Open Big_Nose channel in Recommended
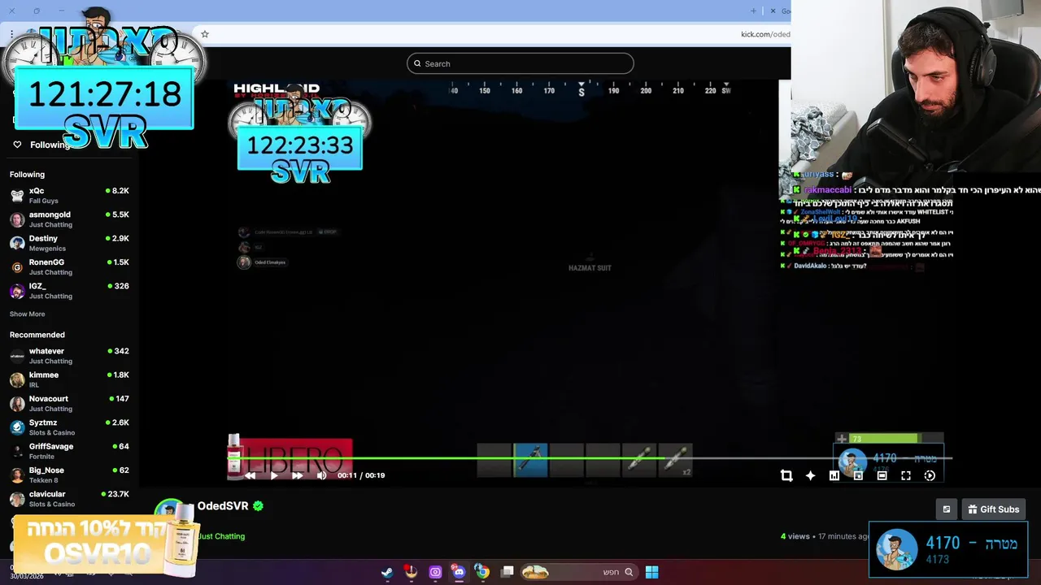Image resolution: width=1041 pixels, height=585 pixels. pyautogui.click(x=69, y=474)
